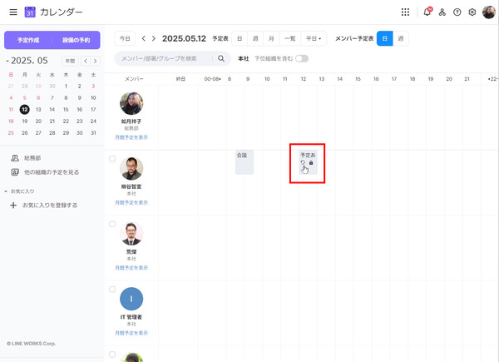Select day 12 in mini calendar

click(24, 110)
